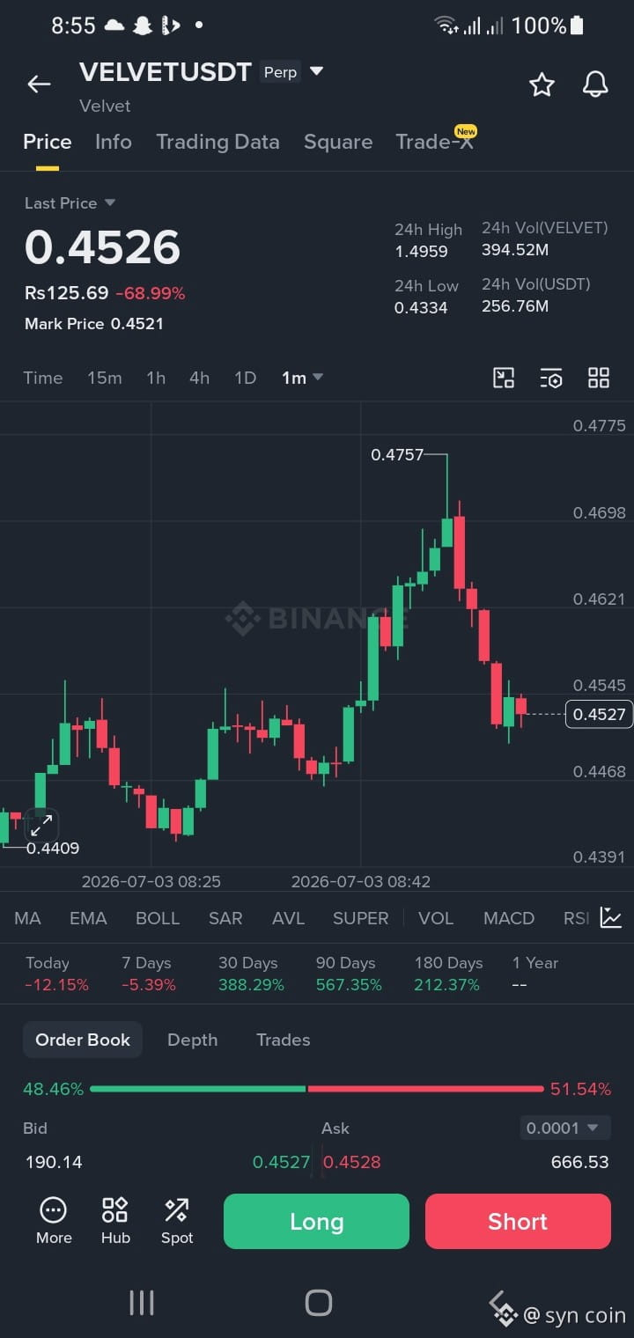634x1338 pixels.
Task: Open the chart drawing tools icon
Action: (504, 378)
